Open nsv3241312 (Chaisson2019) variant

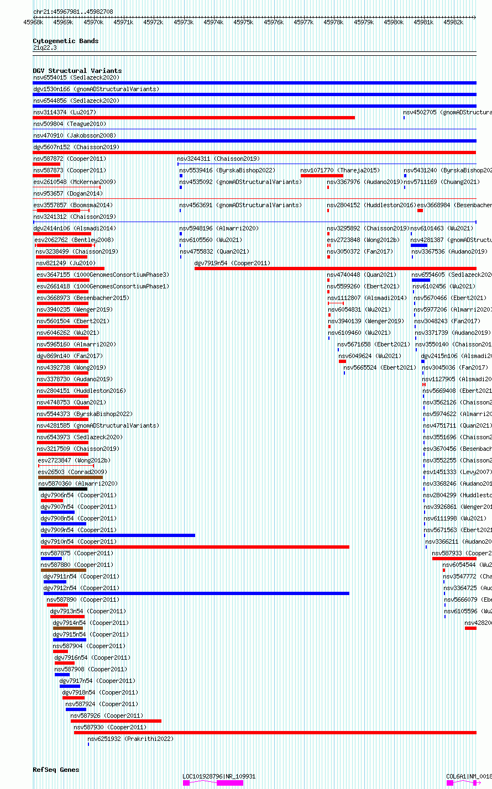coord(76,217)
